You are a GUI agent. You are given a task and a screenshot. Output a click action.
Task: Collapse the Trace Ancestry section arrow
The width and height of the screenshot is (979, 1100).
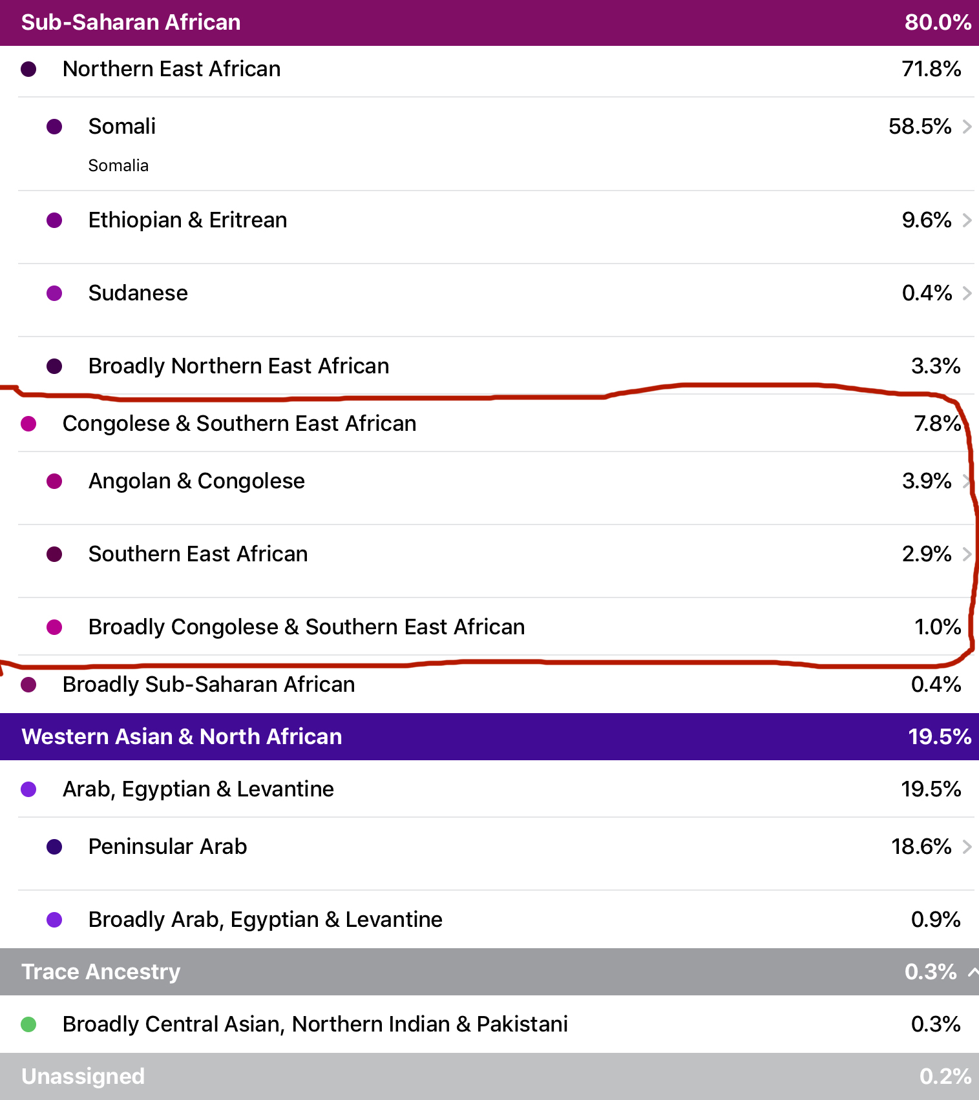point(972,971)
